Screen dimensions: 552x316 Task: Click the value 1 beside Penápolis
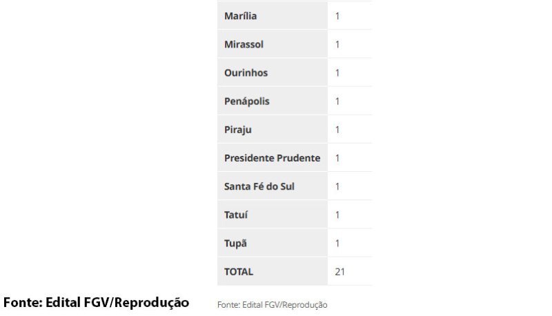click(x=337, y=101)
